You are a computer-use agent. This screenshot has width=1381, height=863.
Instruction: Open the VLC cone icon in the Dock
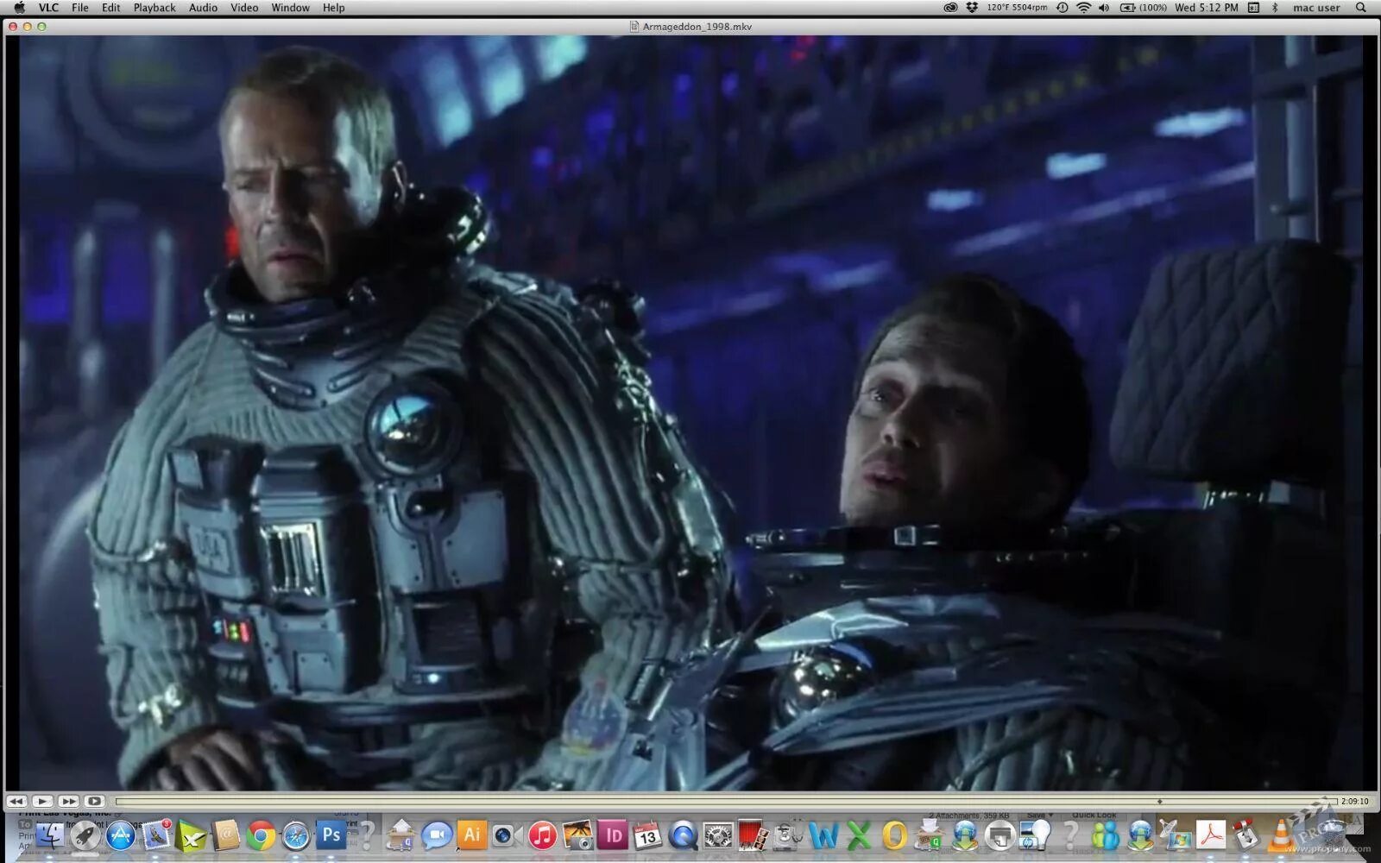(1281, 835)
